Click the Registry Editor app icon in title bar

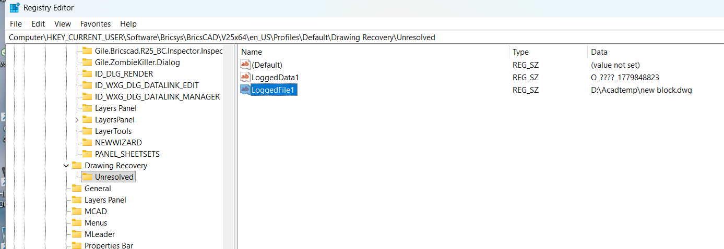(15, 8)
